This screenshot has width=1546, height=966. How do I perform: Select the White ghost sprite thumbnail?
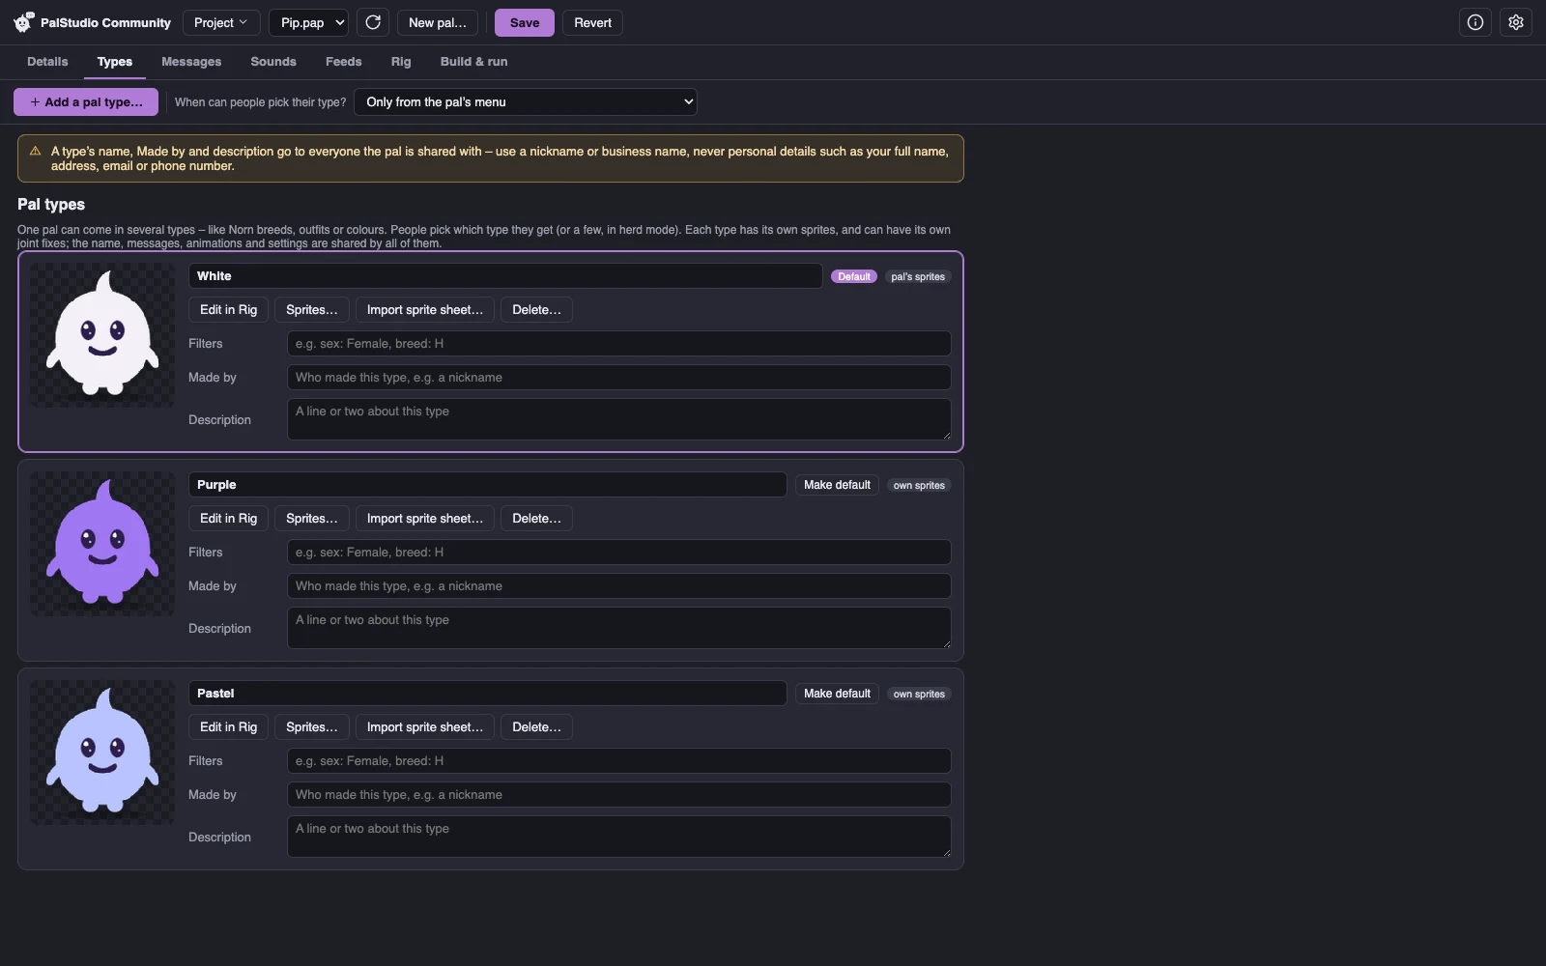102,335
